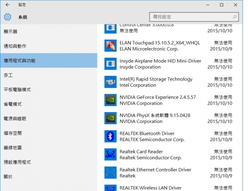This screenshot has width=248, height=191.
Task: Click NVIDIA GeForce Experience 2.4.5.57 text
Action: 158,97
